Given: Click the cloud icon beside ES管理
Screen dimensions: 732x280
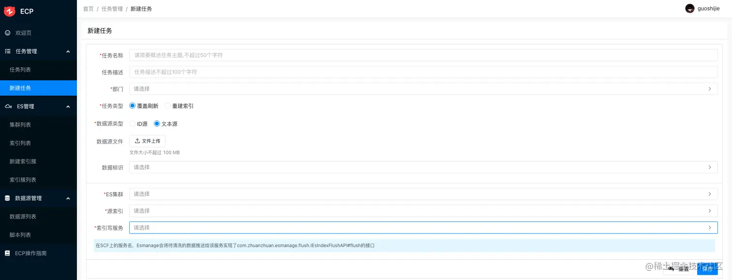Looking at the screenshot, I should click(x=8, y=106).
